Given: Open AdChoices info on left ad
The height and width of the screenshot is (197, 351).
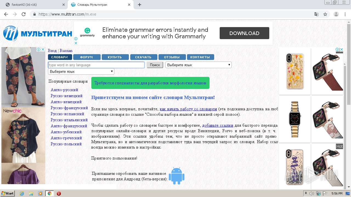Looking at the screenshot, I should pyautogui.click(x=39, y=49).
